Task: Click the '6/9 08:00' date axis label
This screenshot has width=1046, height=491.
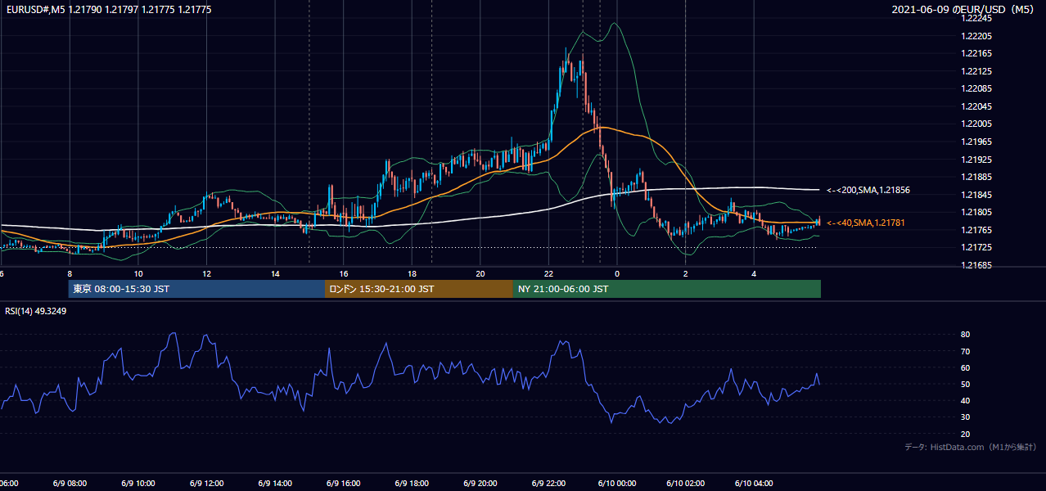Action: 70,483
